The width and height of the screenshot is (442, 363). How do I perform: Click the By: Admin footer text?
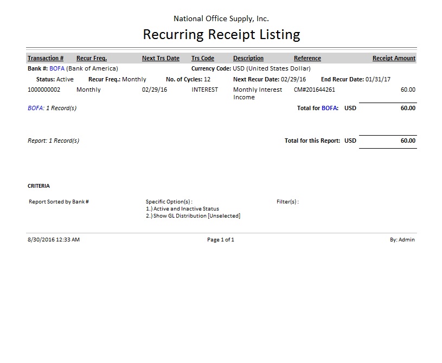pos(402,239)
